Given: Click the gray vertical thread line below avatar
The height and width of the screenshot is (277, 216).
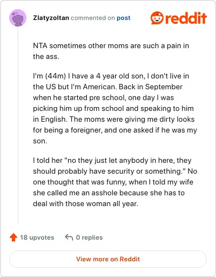Looking at the screenshot, I should [18, 126].
